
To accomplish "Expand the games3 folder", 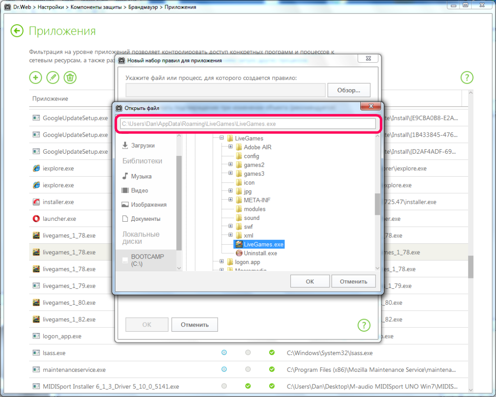I will point(230,173).
